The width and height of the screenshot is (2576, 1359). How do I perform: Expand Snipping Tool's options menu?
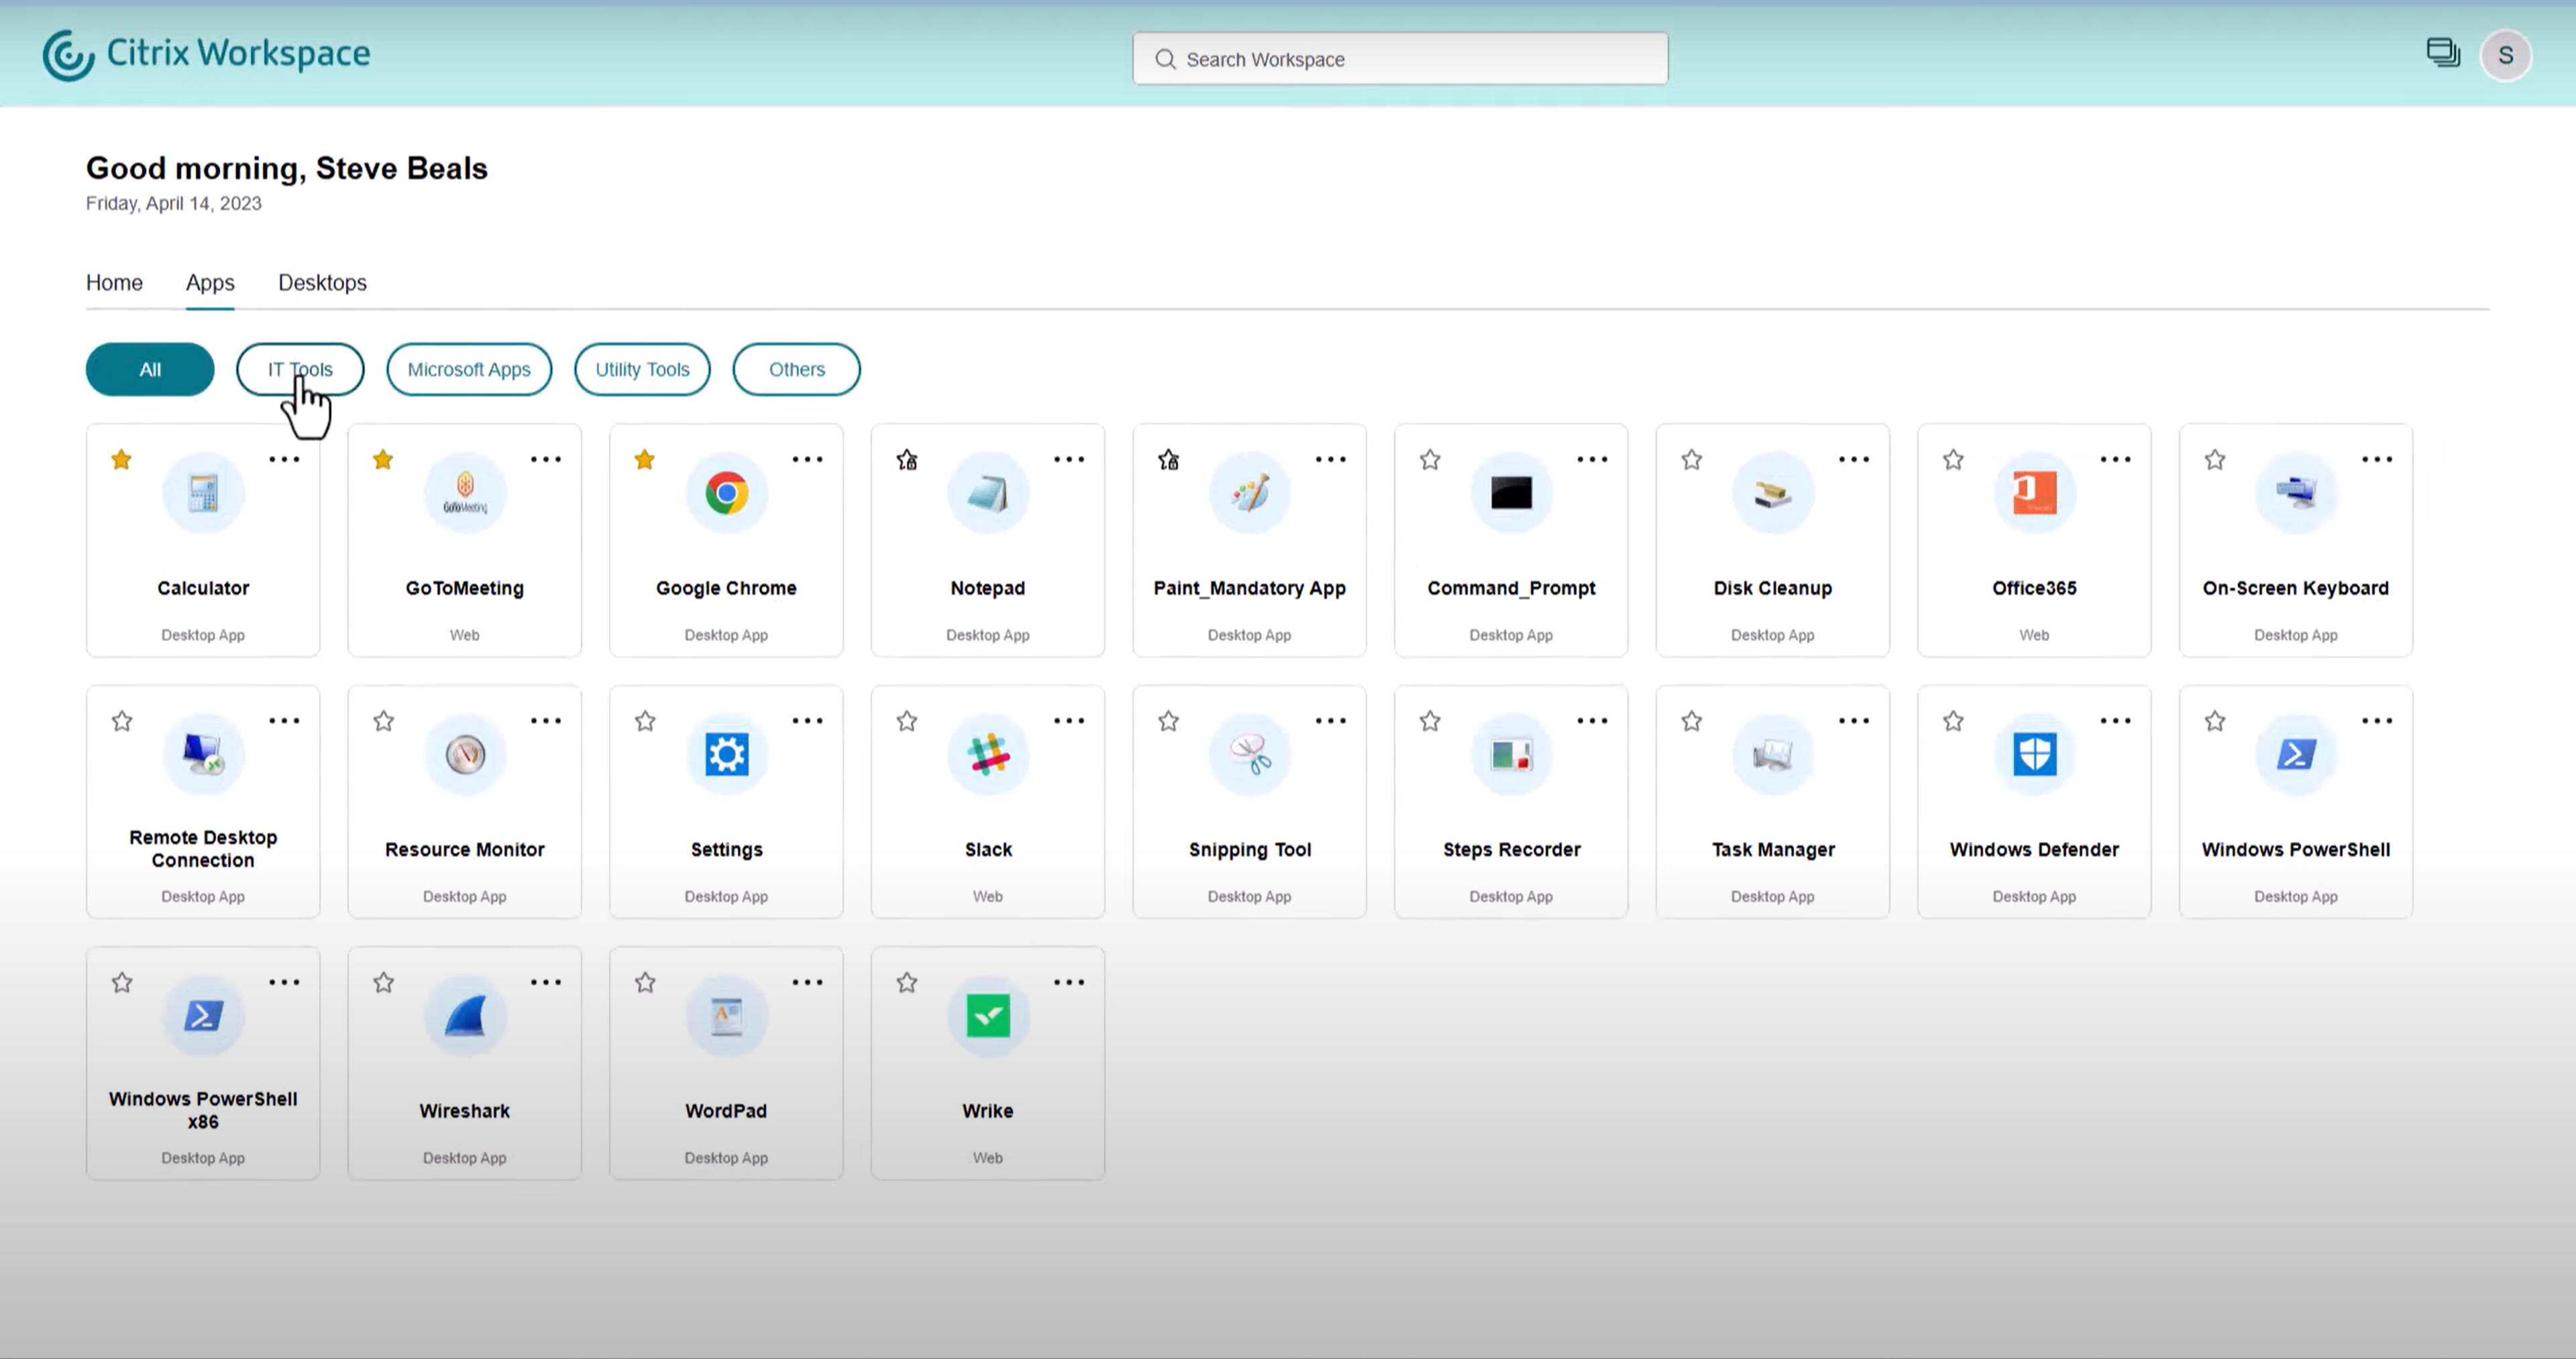[x=1331, y=721]
